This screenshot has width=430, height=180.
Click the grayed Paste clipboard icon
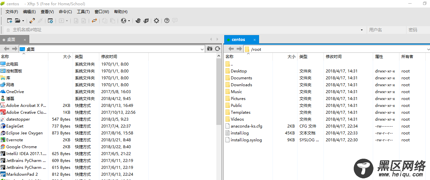(112, 21)
